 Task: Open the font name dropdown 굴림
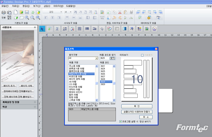(61, 12)
